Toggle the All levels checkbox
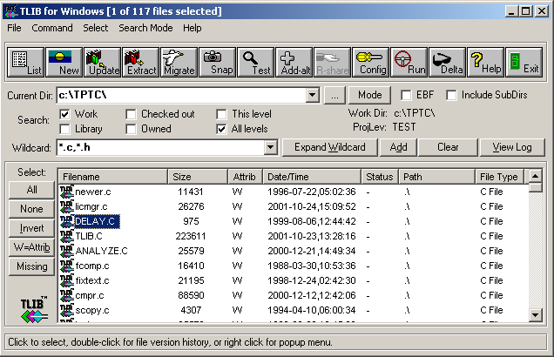Image resolution: width=554 pixels, height=357 pixels. pos(221,129)
